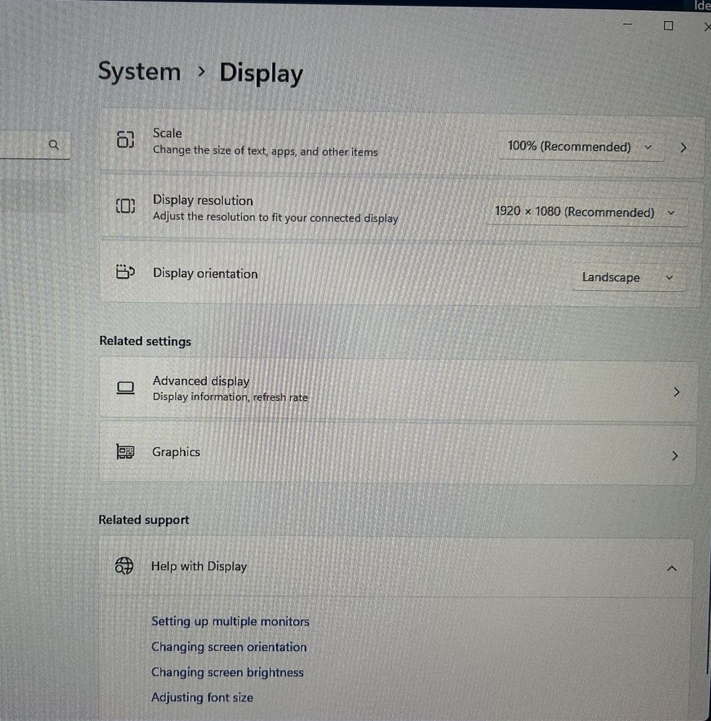Open the Adjusting font size link

pos(202,697)
